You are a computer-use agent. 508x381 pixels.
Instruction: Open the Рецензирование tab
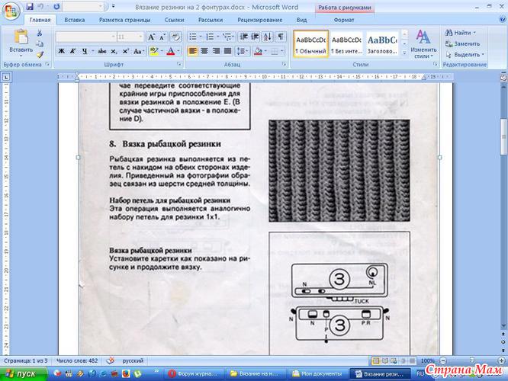(x=260, y=20)
